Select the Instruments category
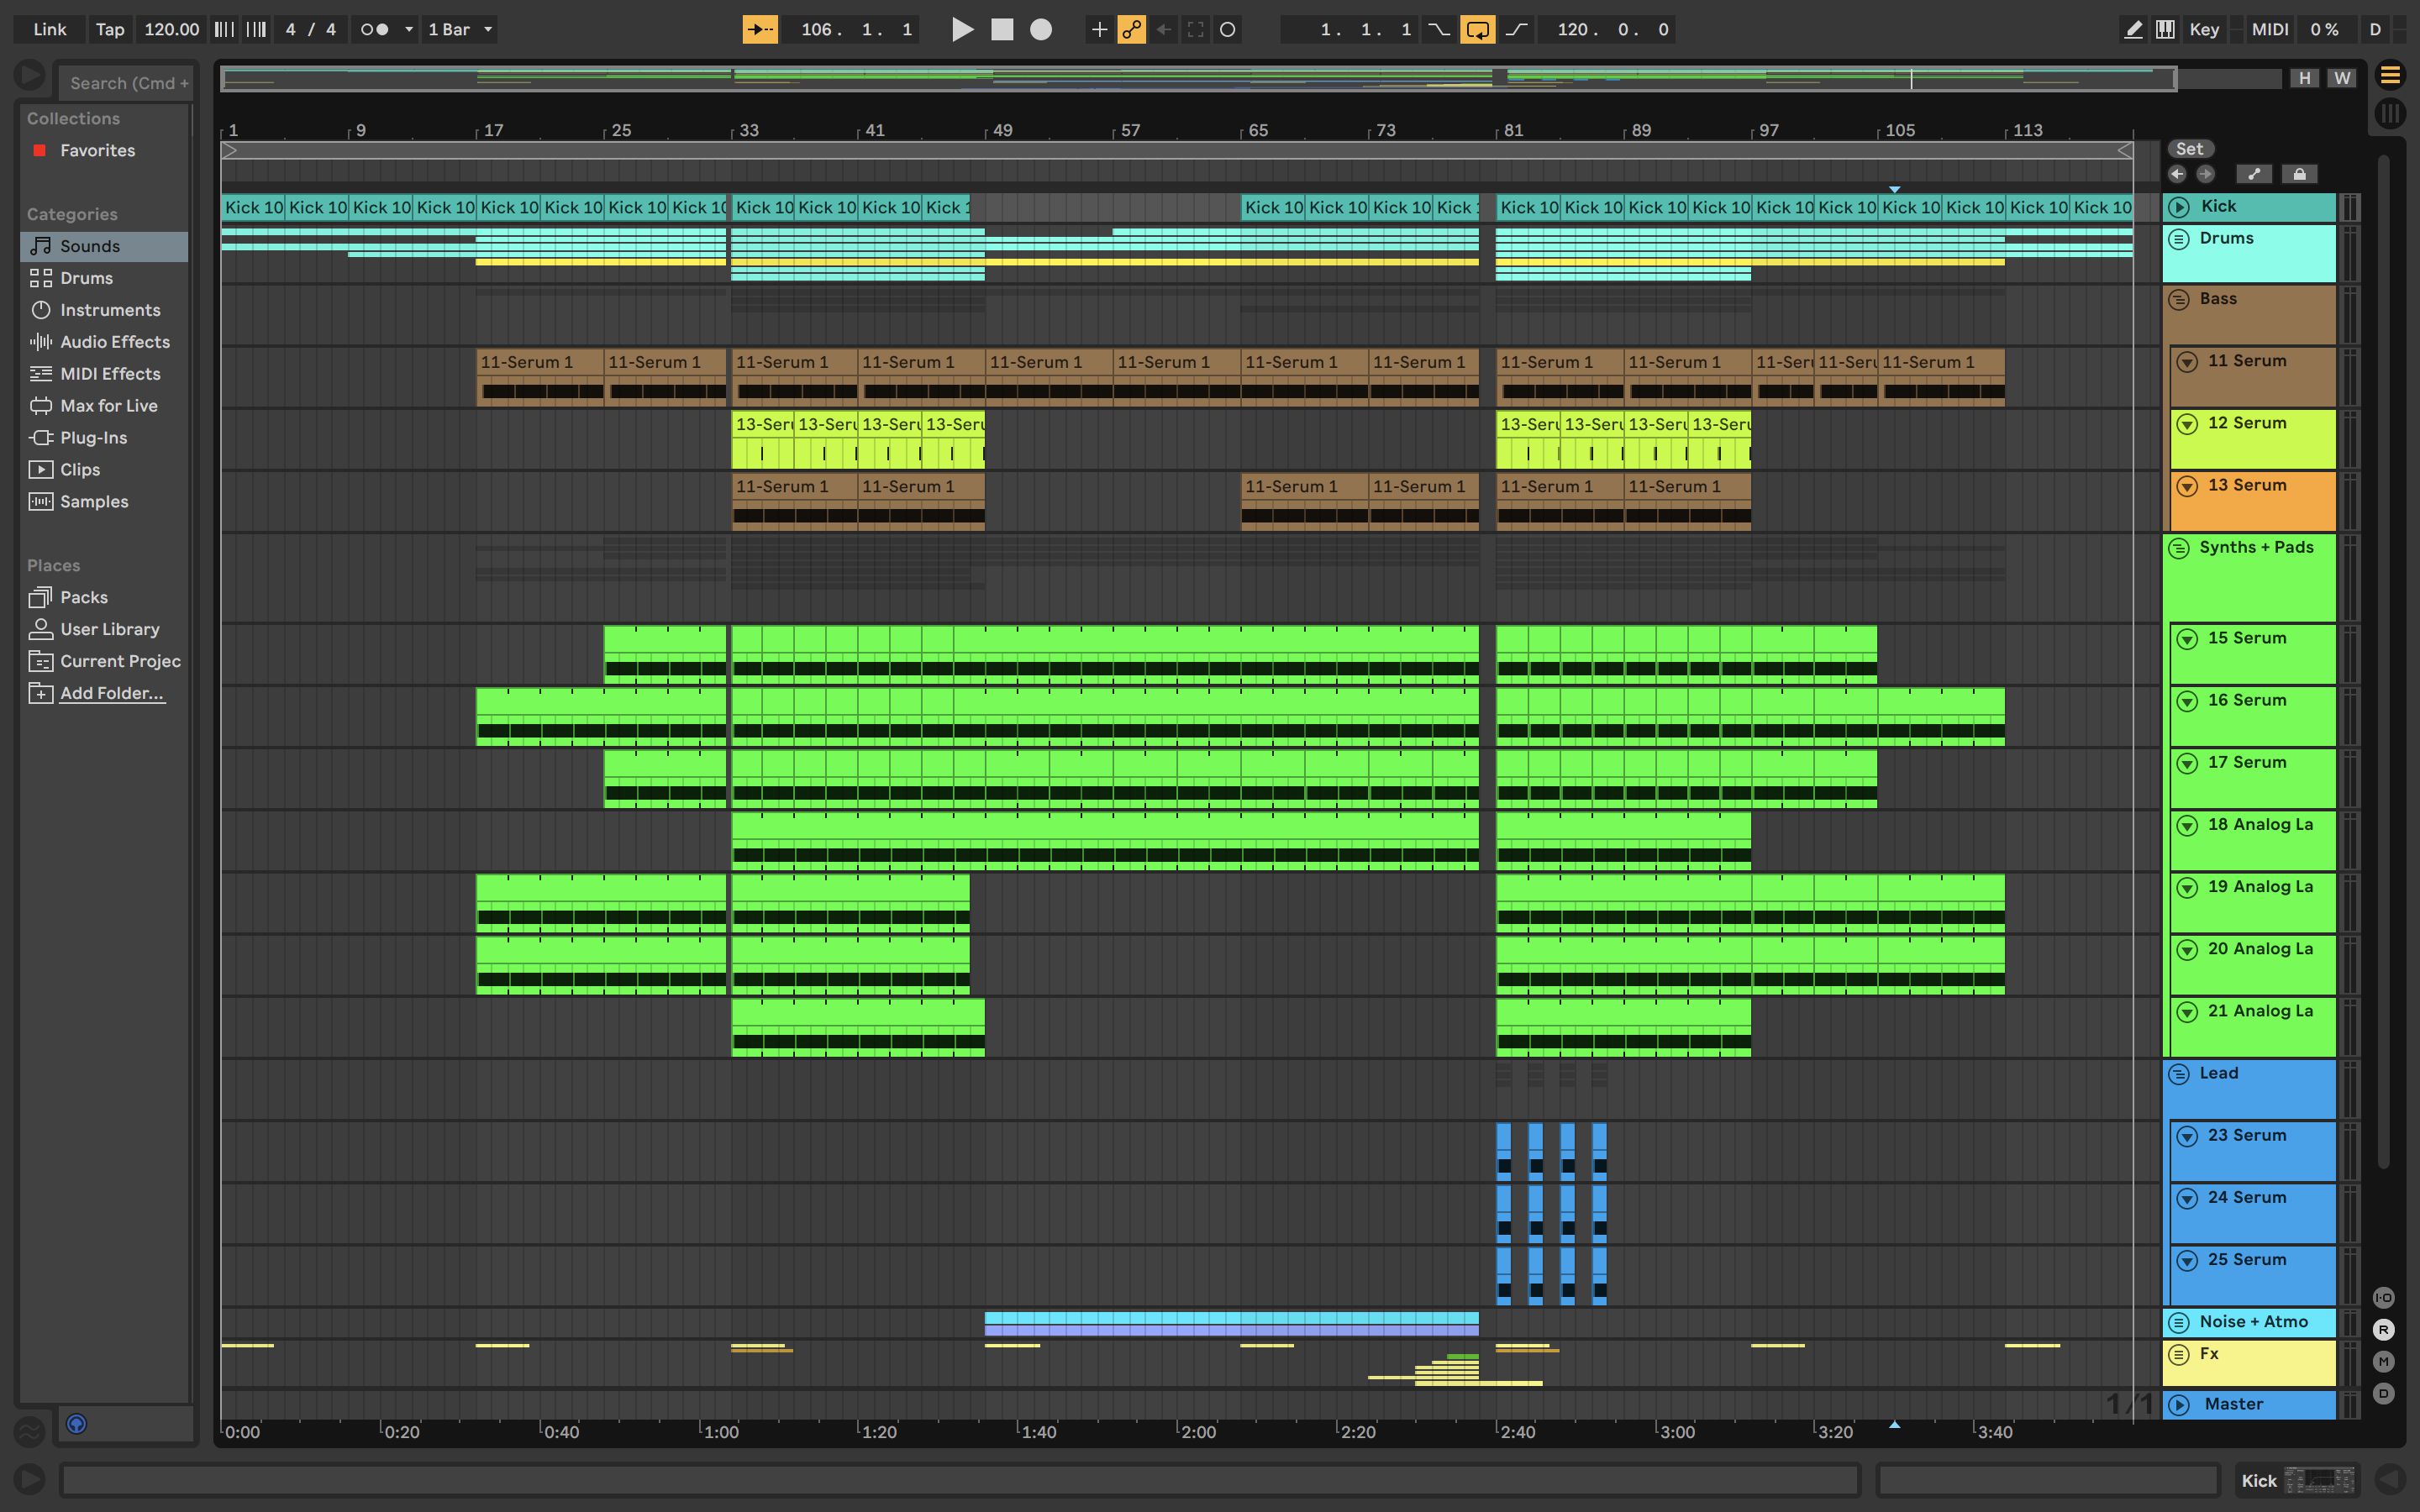 coord(103,310)
